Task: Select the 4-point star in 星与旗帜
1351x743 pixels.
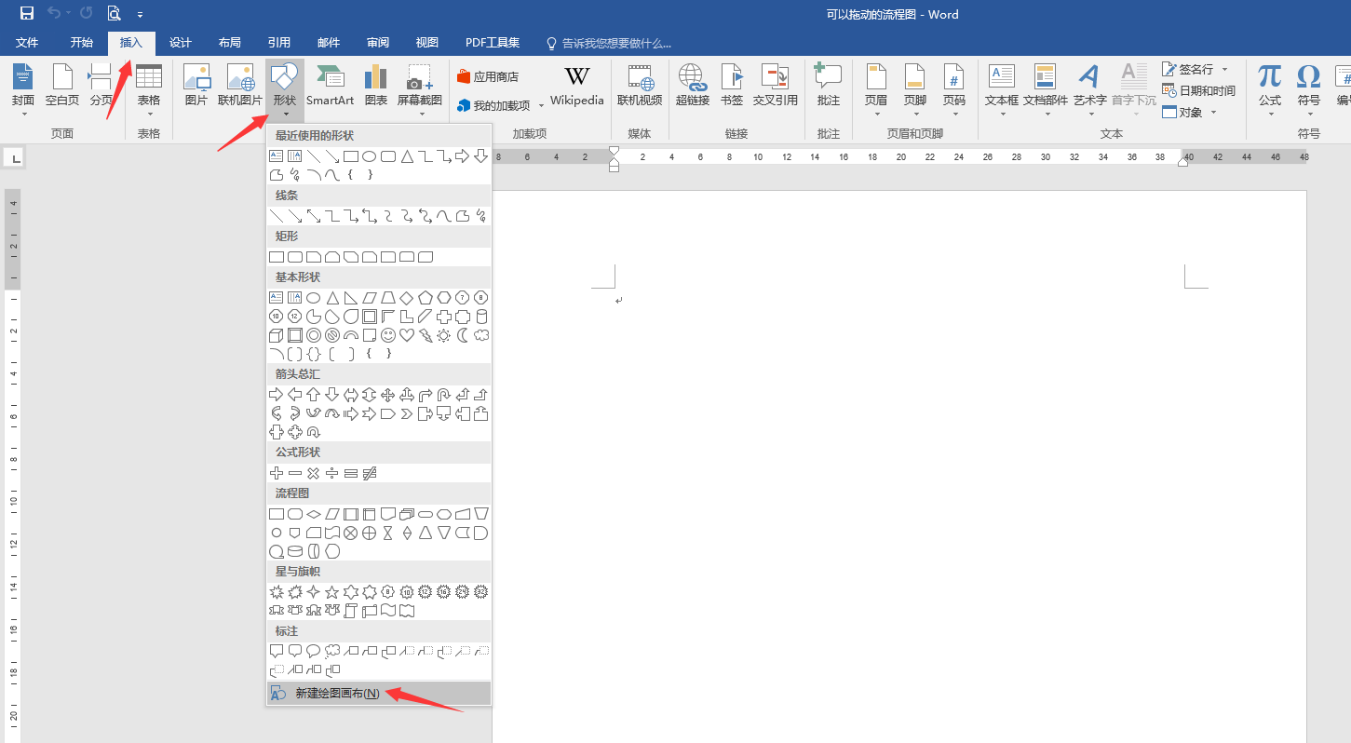Action: 314,592
